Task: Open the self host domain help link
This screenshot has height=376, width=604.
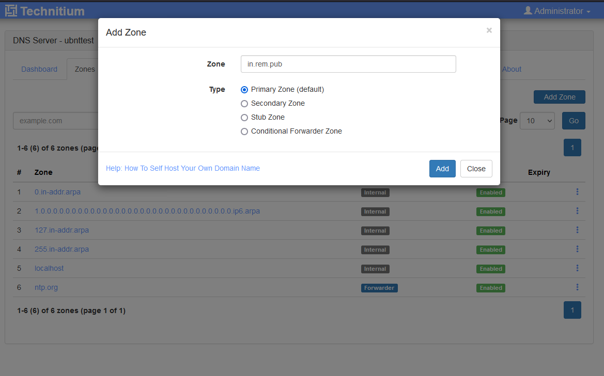Action: pos(183,168)
